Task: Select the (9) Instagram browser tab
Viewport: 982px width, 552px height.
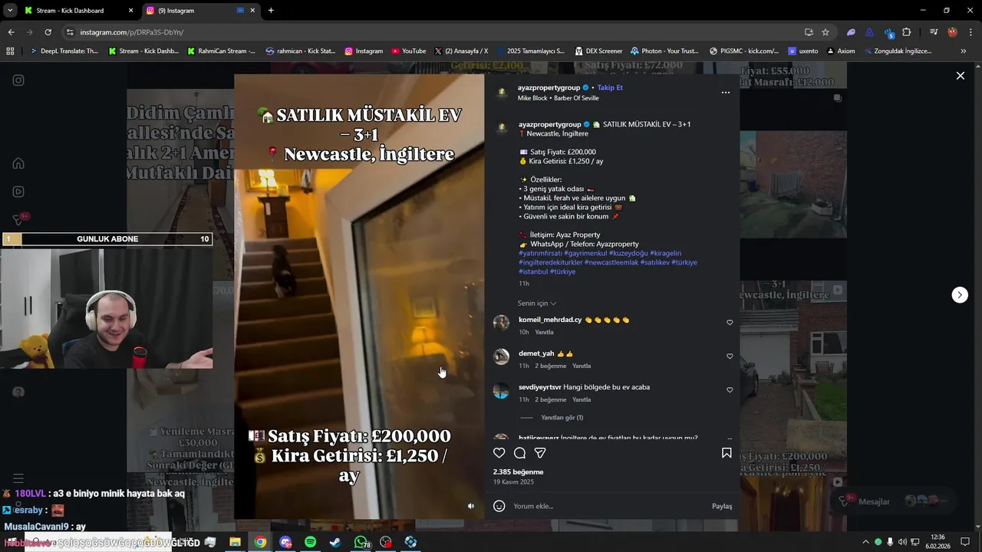Action: click(201, 11)
